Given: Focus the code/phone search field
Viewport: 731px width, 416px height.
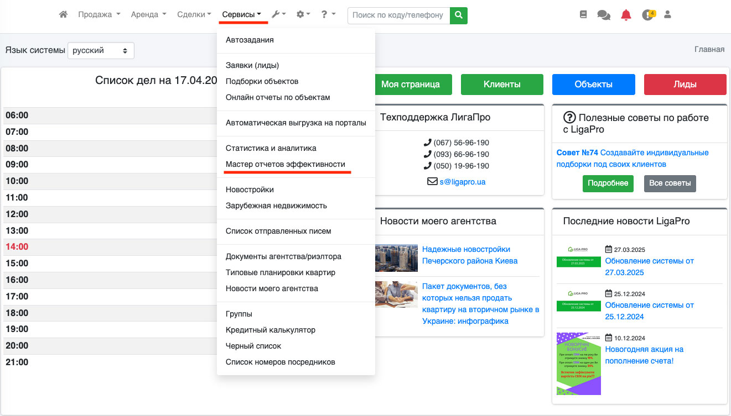Looking at the screenshot, I should point(398,15).
